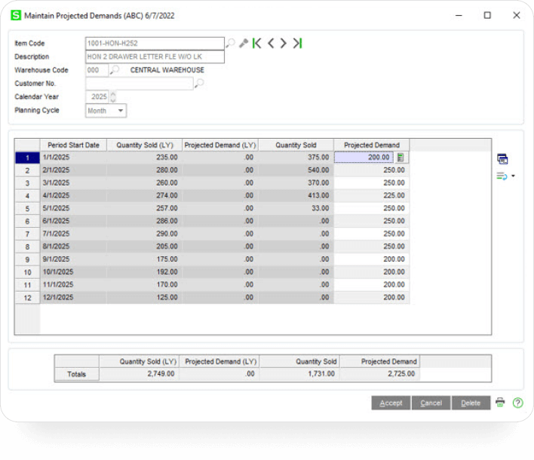Click the Projected Demand grid column header

point(372,145)
